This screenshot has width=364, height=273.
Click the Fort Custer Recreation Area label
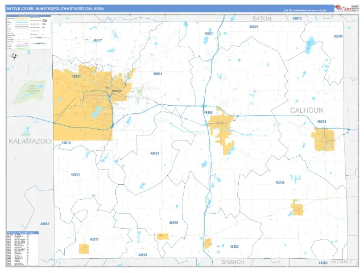pos(33,90)
